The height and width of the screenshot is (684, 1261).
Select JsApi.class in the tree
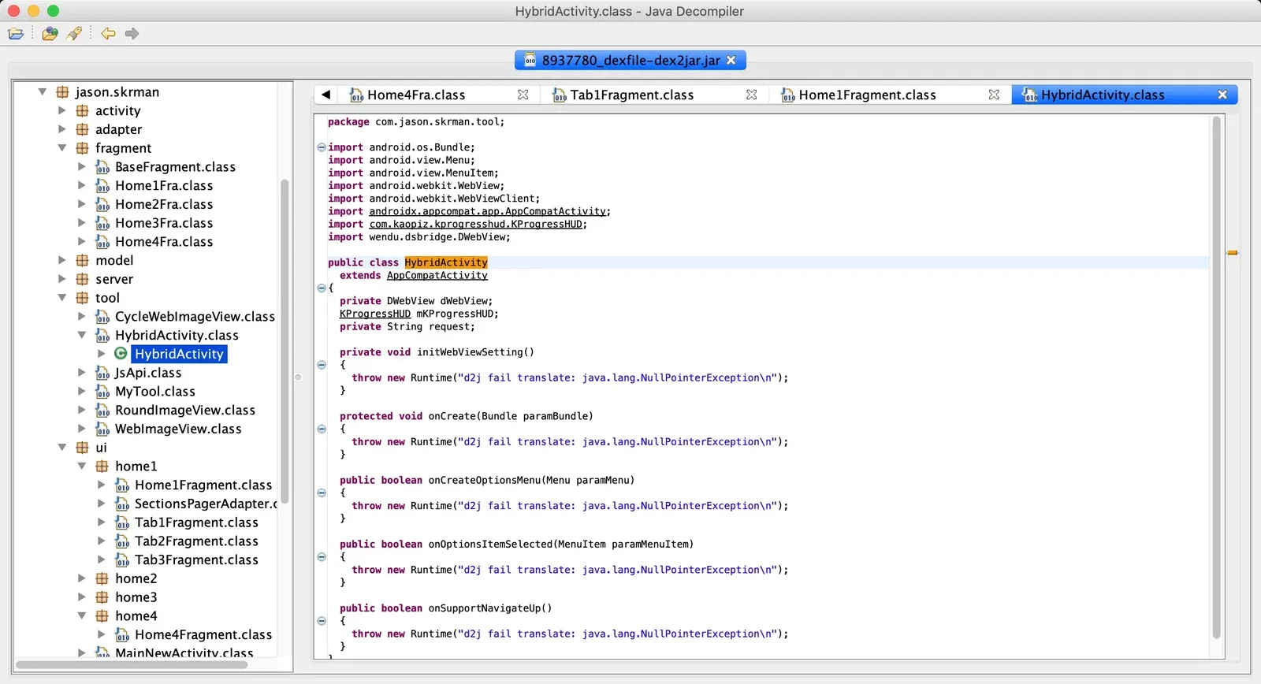click(148, 373)
